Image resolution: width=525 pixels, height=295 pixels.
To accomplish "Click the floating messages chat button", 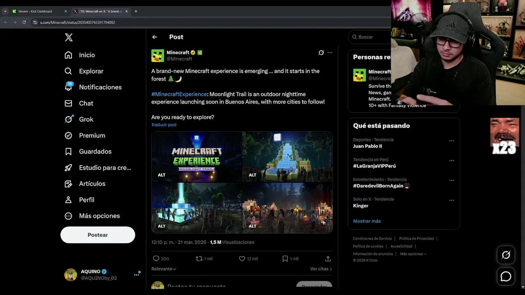I will [x=506, y=277].
